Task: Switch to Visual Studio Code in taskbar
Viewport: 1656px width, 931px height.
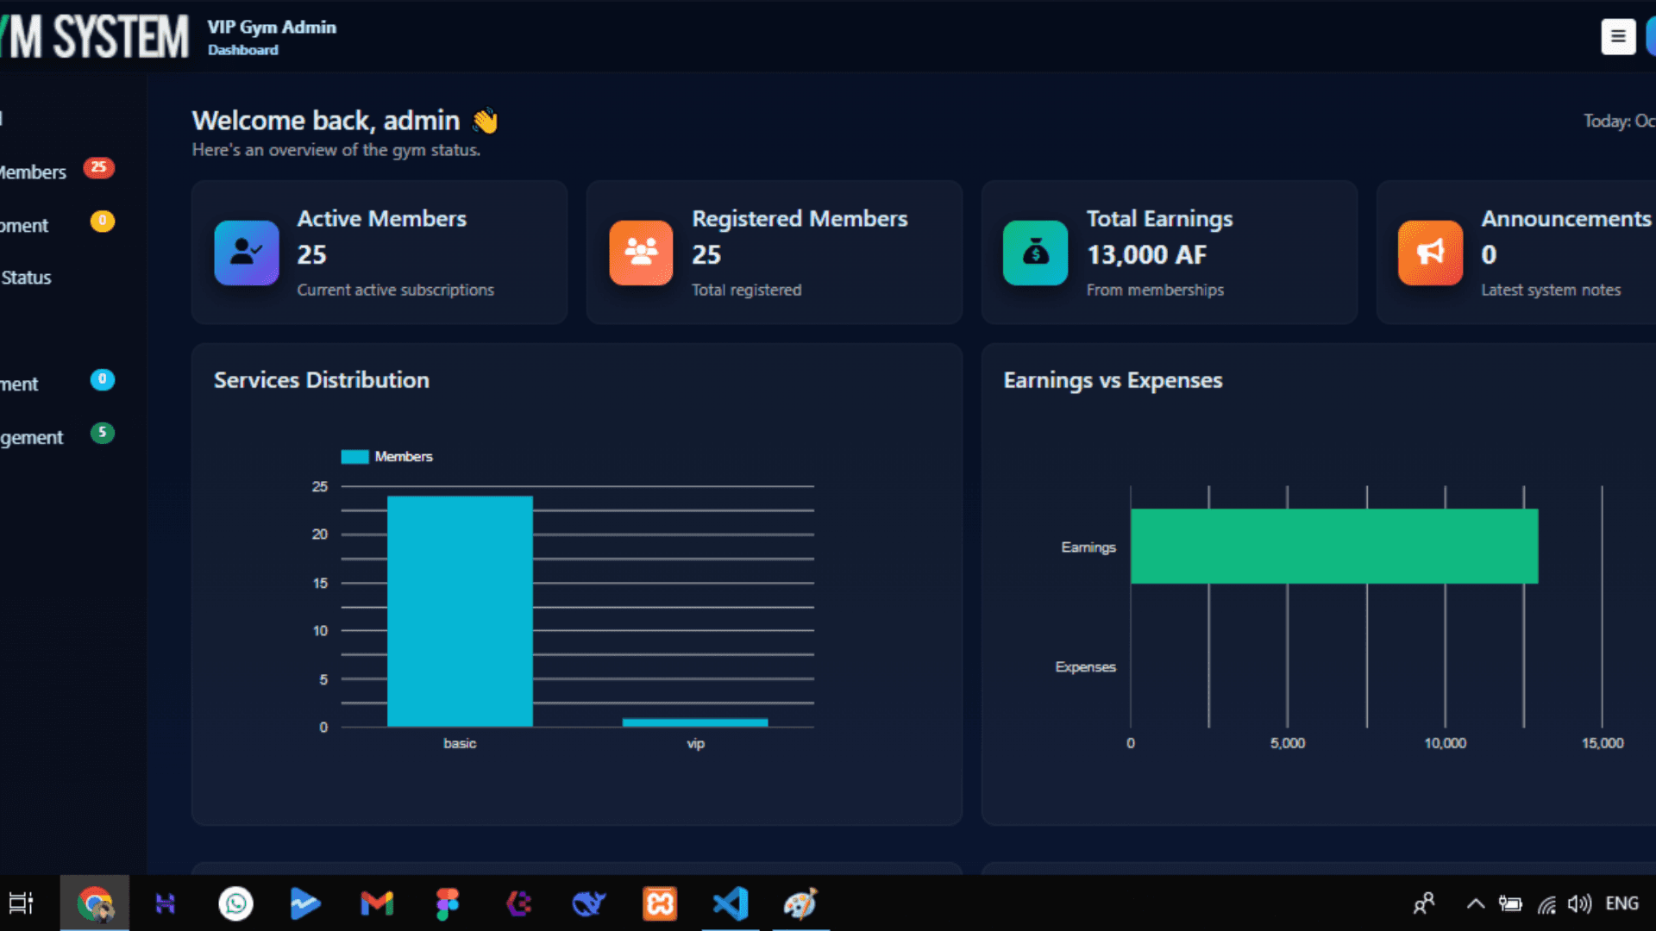Action: tap(731, 903)
